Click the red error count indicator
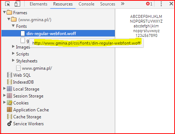 149,4
